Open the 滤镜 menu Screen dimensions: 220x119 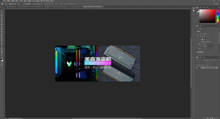[30, 1]
